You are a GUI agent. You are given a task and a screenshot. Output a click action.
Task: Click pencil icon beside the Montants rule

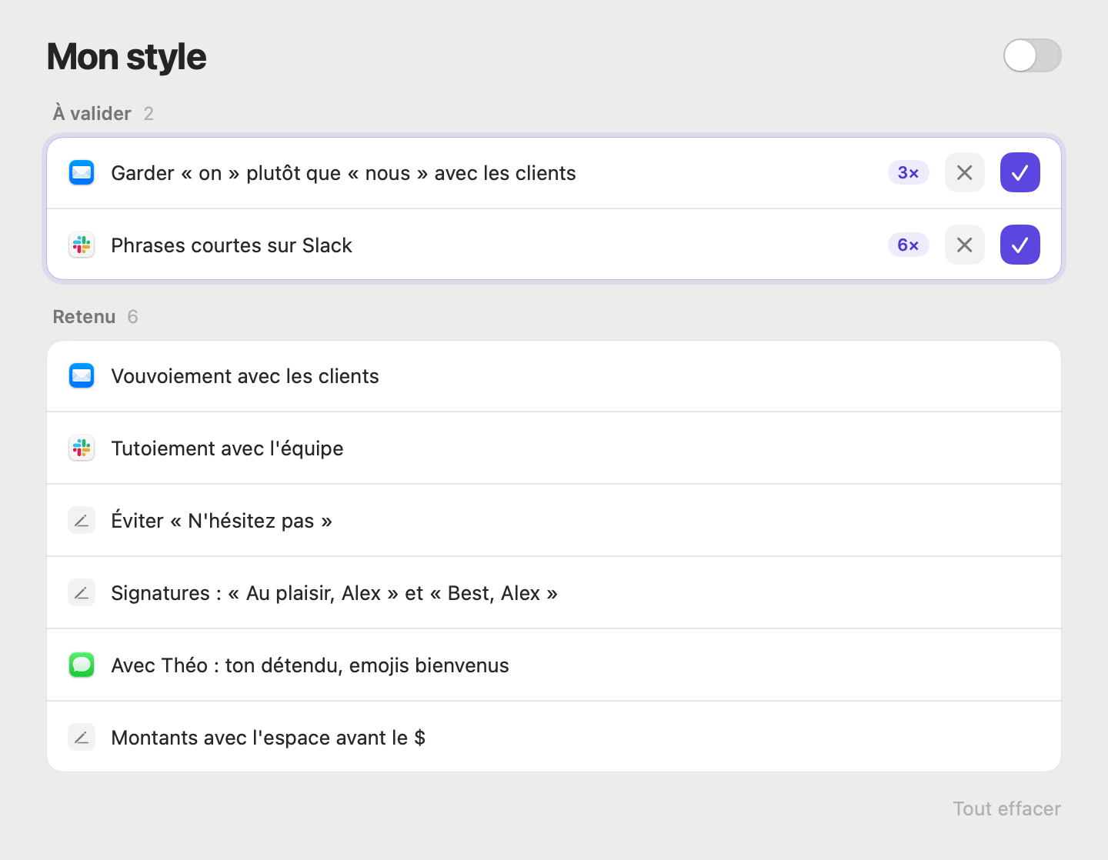tap(82, 737)
